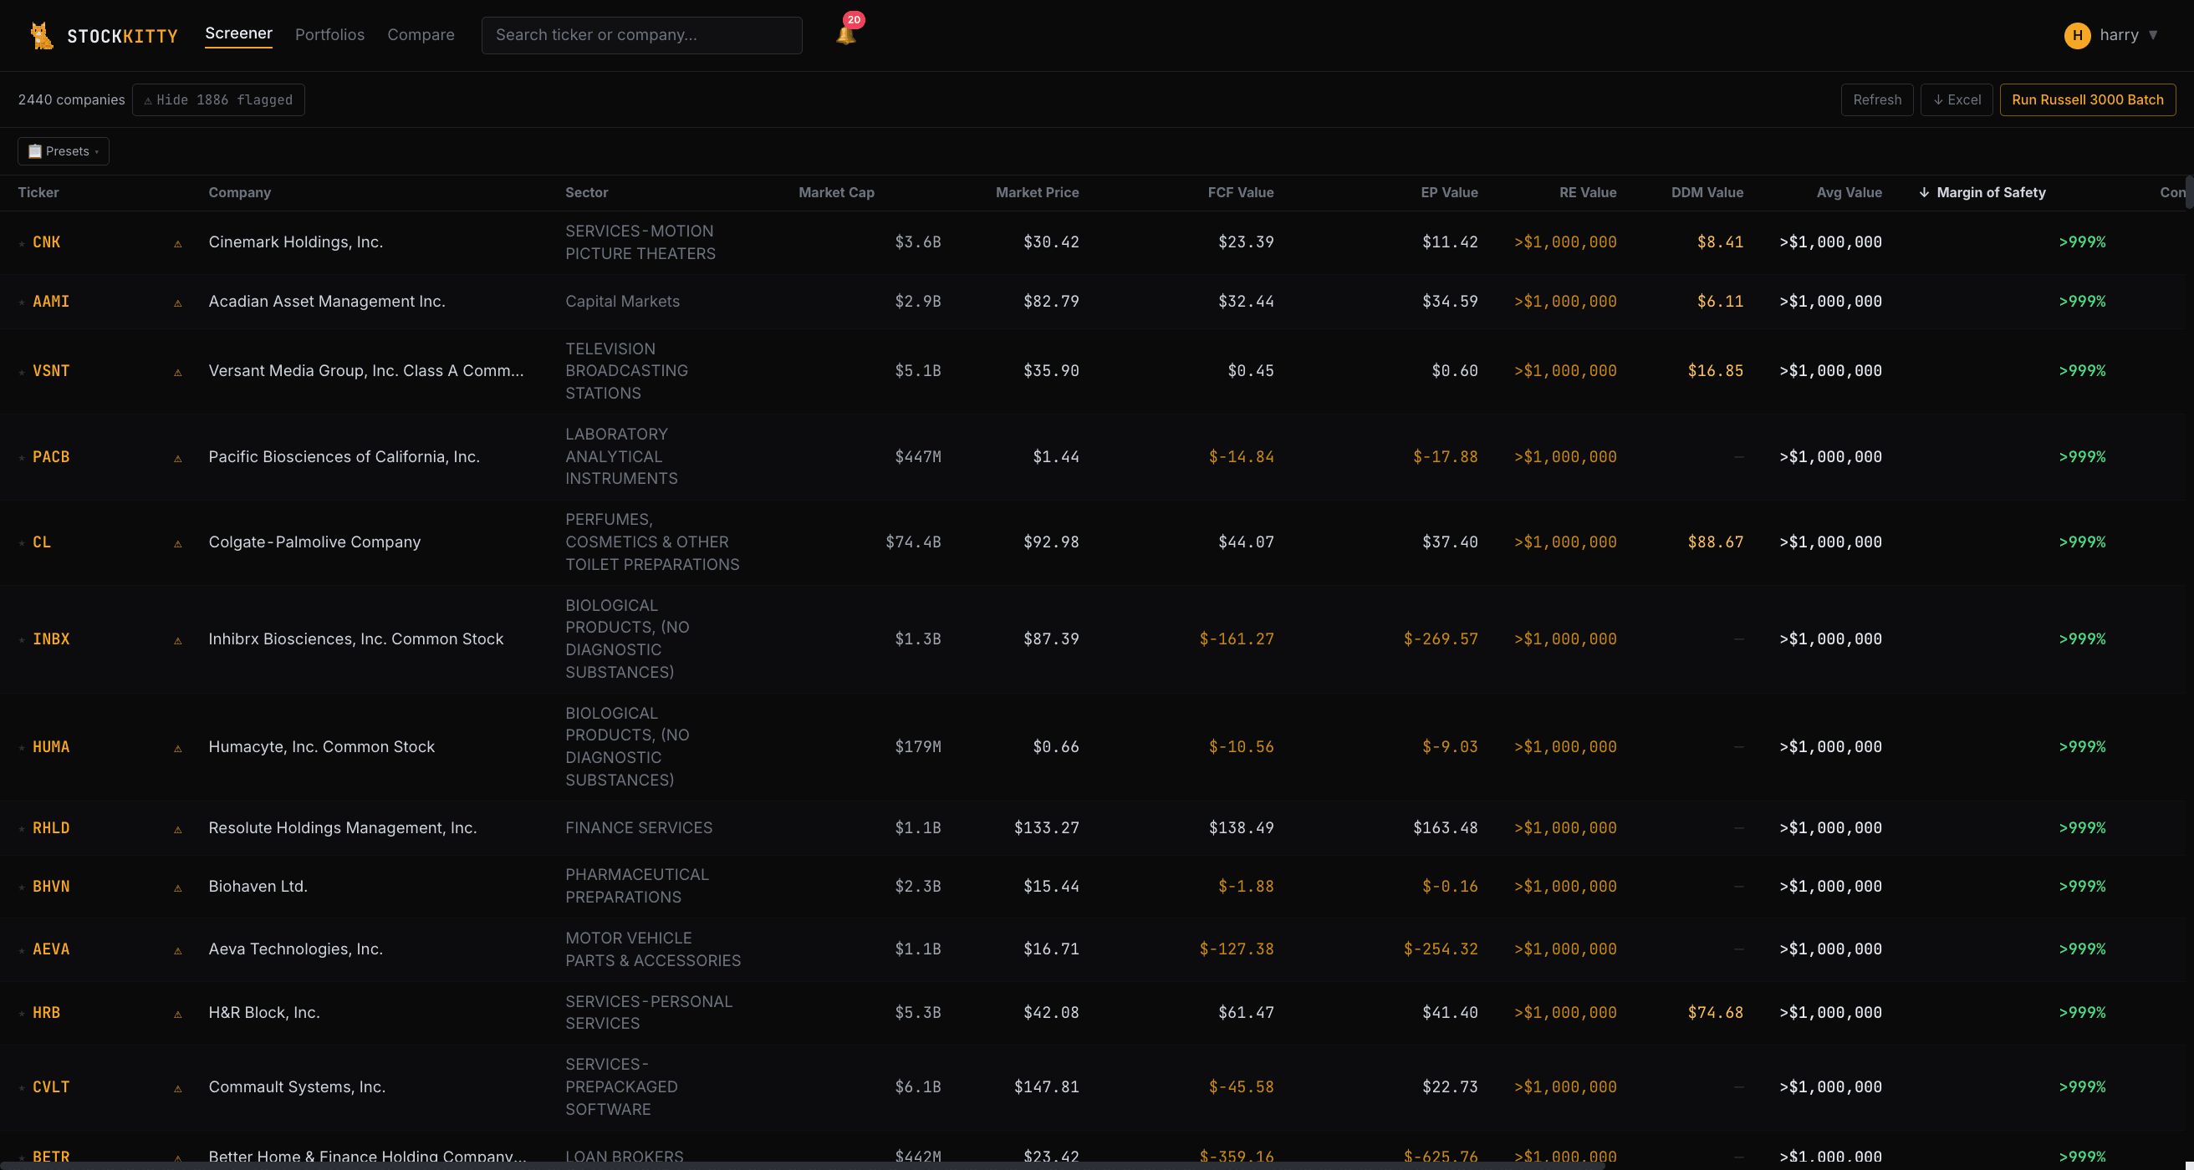Expand the harry user menu arrow

tap(2152, 35)
